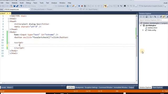The image size is (168, 94).
Task: Switch to the Immediate Window tab
Action: (121, 87)
